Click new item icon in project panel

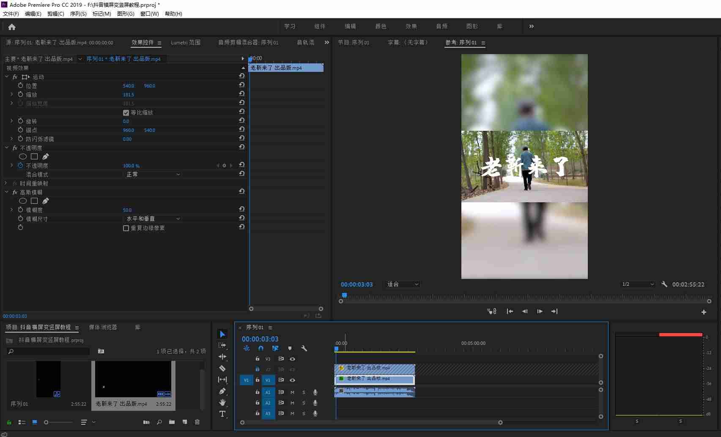tap(185, 422)
